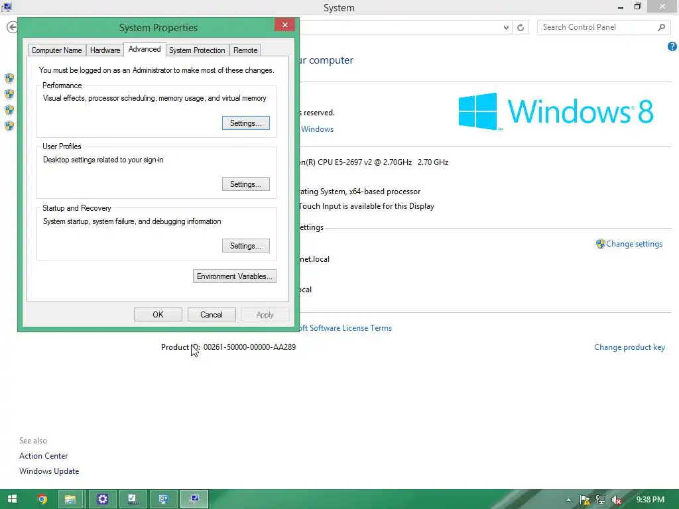Open the two-monitor taskbar app
The width and height of the screenshot is (679, 509).
164,500
